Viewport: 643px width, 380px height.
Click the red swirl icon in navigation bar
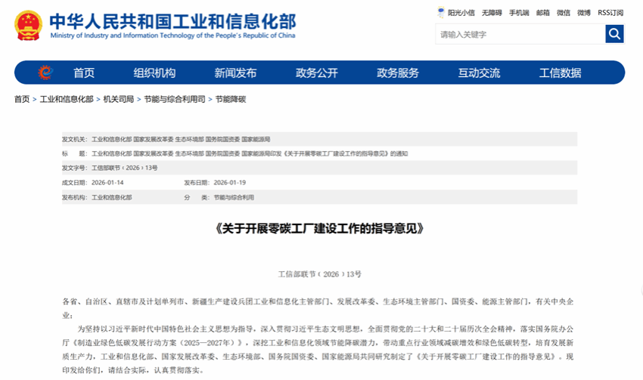tap(45, 73)
